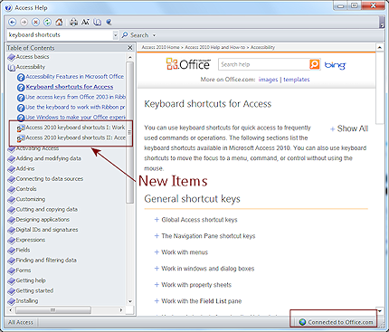Open Access 2010 keyboard shortcuts II item

point(71,138)
